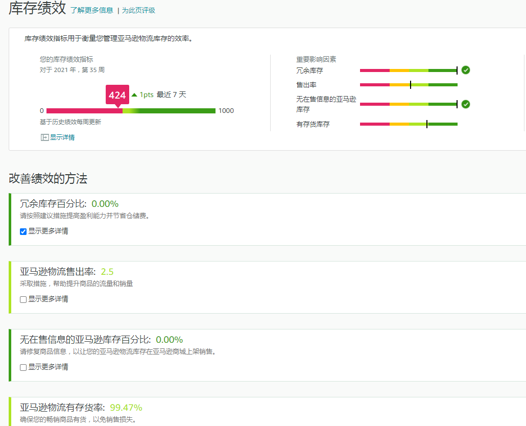This screenshot has height=426, width=526.
Task: Click the 冗余库存 factor label
Action: click(309, 71)
